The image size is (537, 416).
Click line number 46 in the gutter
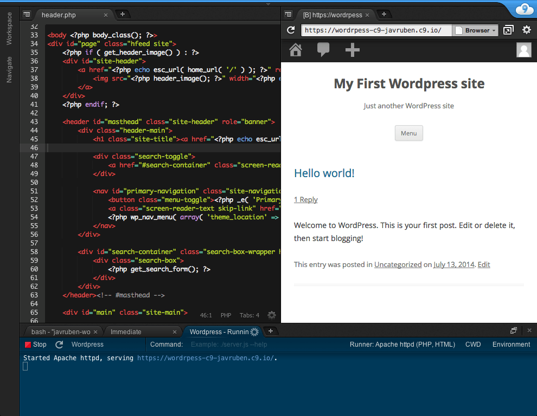pos(34,148)
